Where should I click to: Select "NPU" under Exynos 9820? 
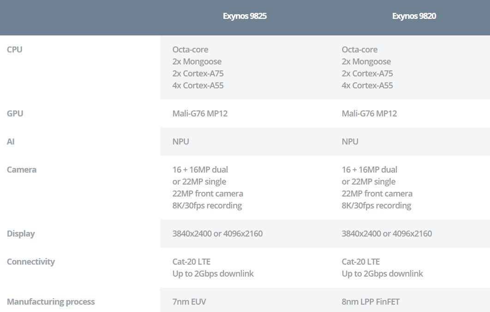pos(350,142)
